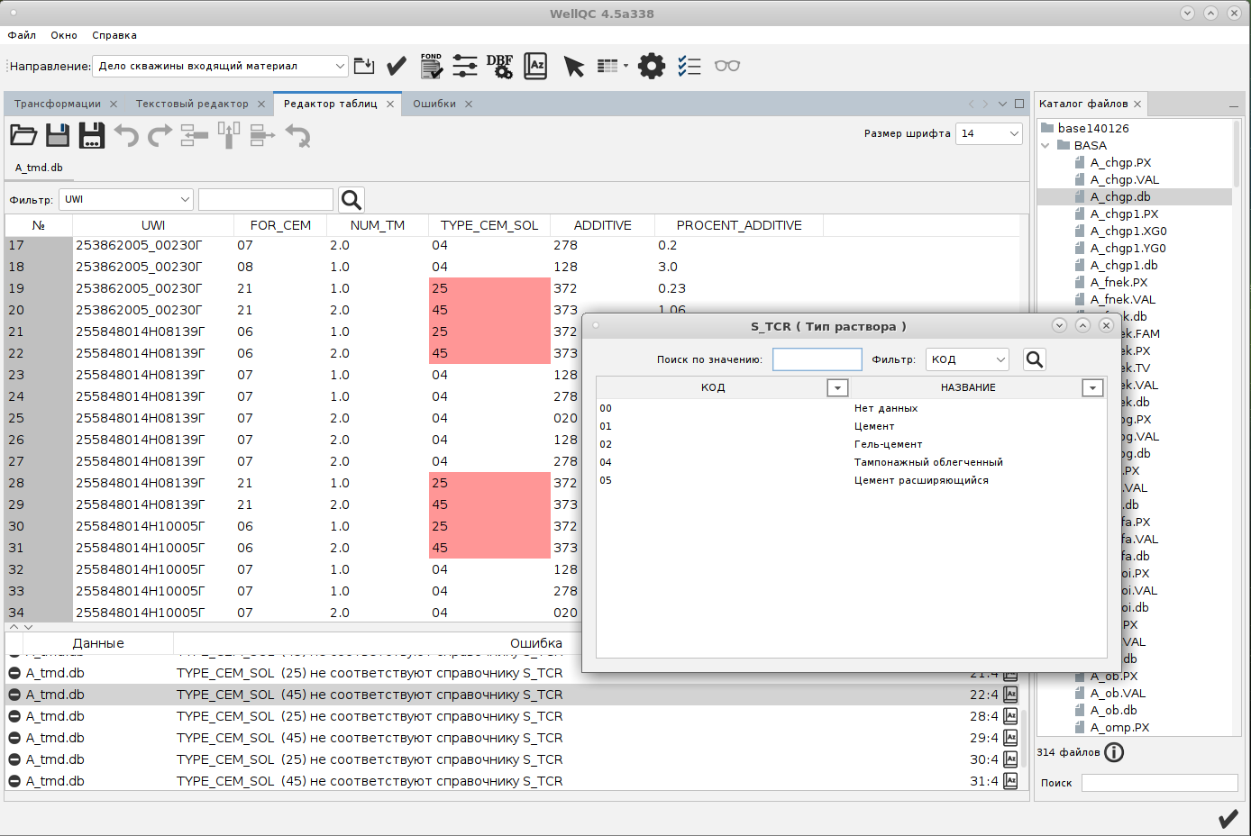Click the Поиск по значению input field

pyautogui.click(x=817, y=359)
